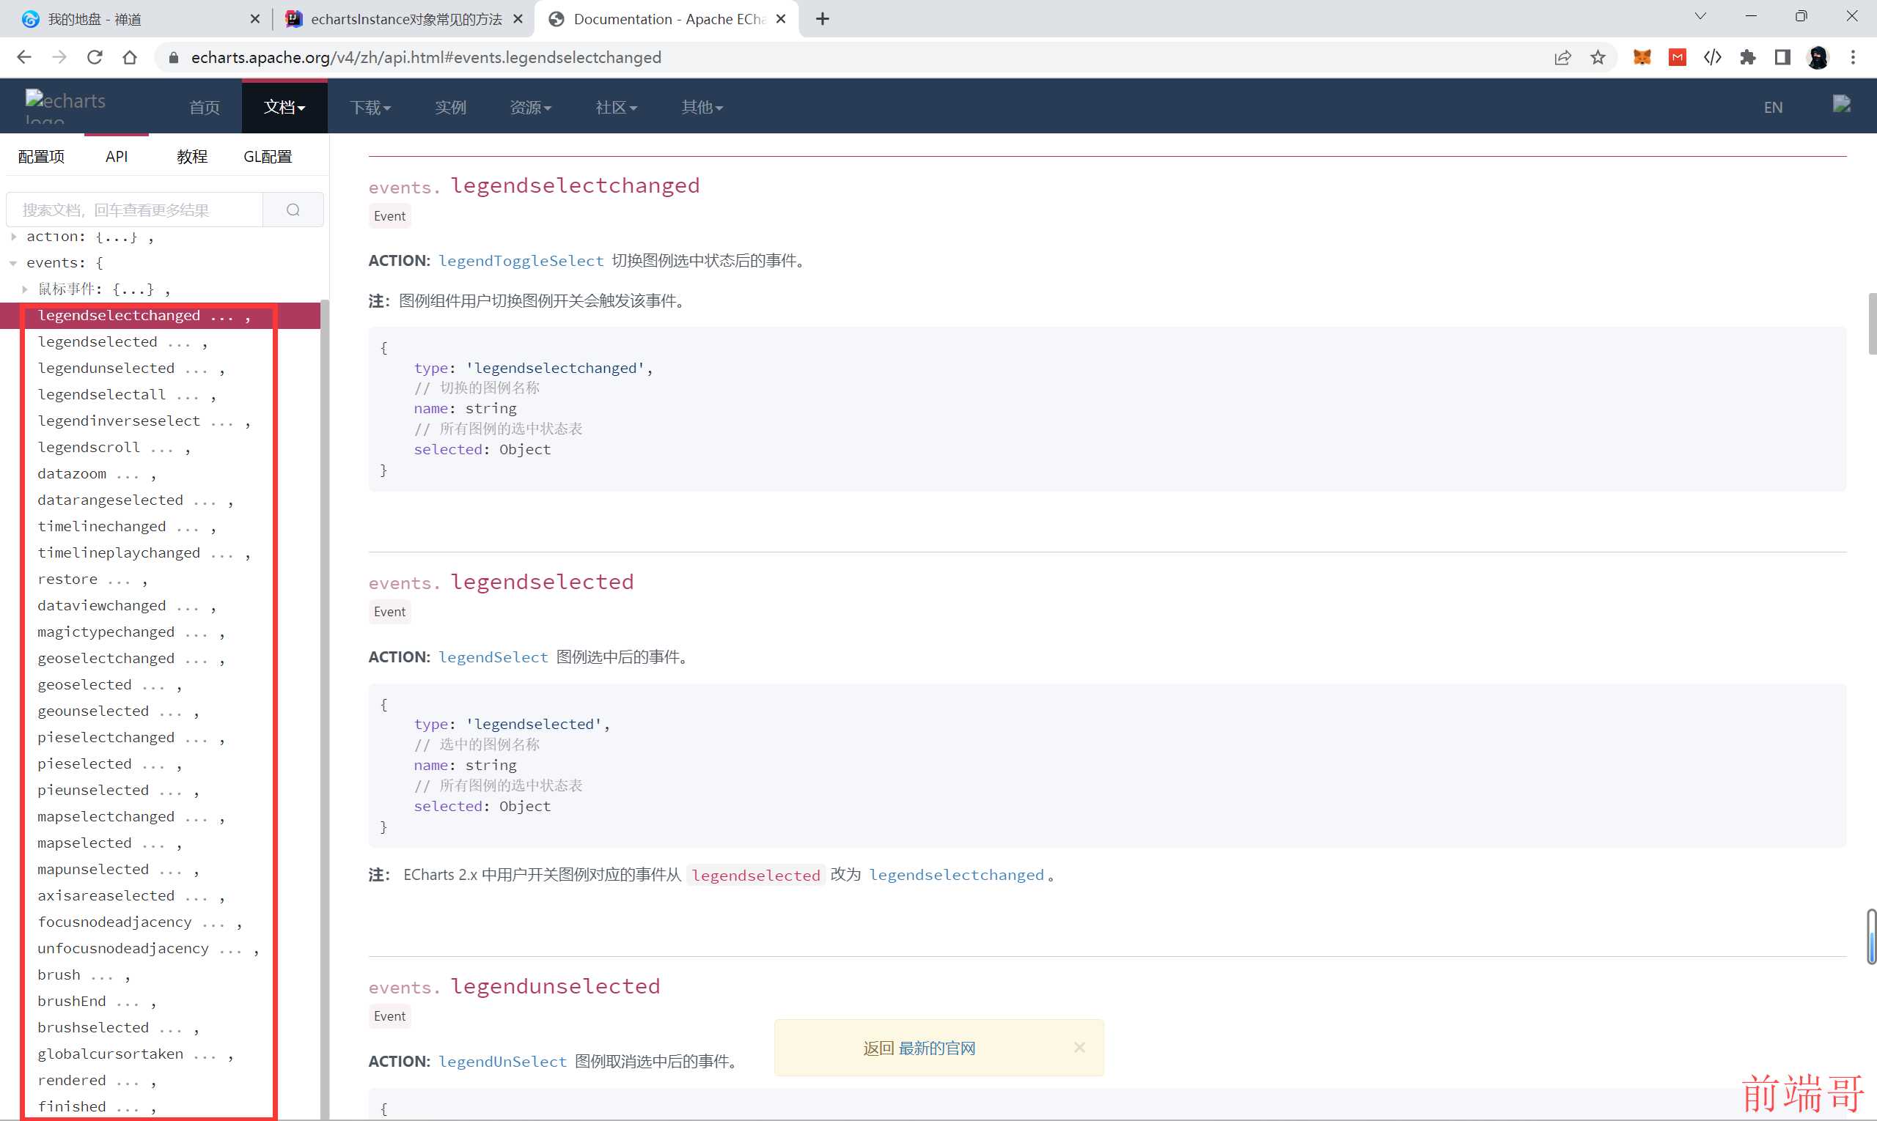Follow legendselectchanged link in note
Screen dimensions: 1877x1121
(x=955, y=875)
